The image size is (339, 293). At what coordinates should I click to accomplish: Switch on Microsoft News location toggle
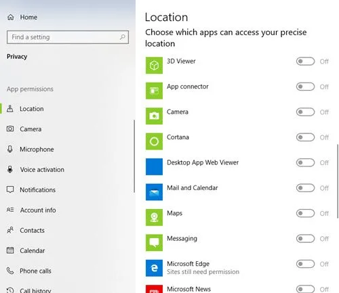point(305,289)
